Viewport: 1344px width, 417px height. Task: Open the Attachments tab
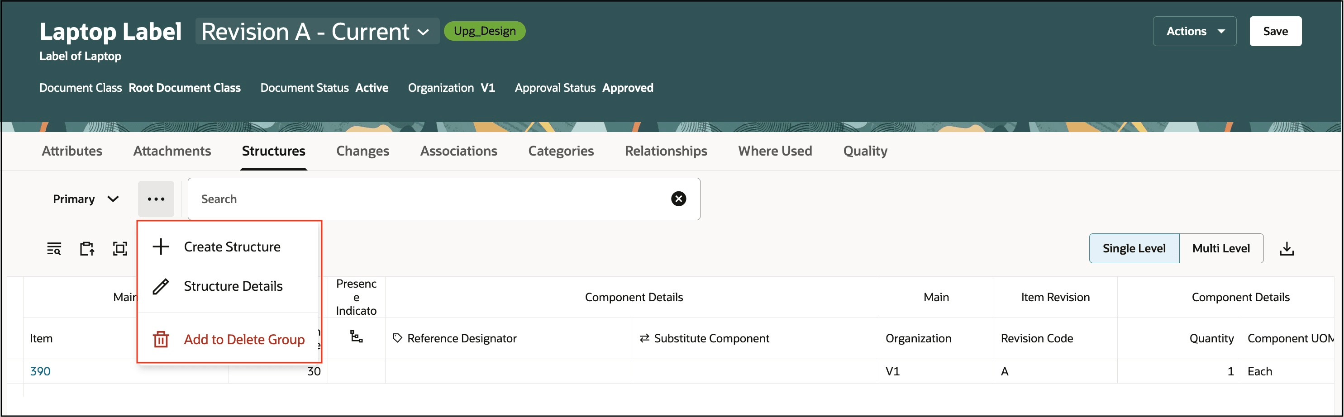pyautogui.click(x=172, y=151)
